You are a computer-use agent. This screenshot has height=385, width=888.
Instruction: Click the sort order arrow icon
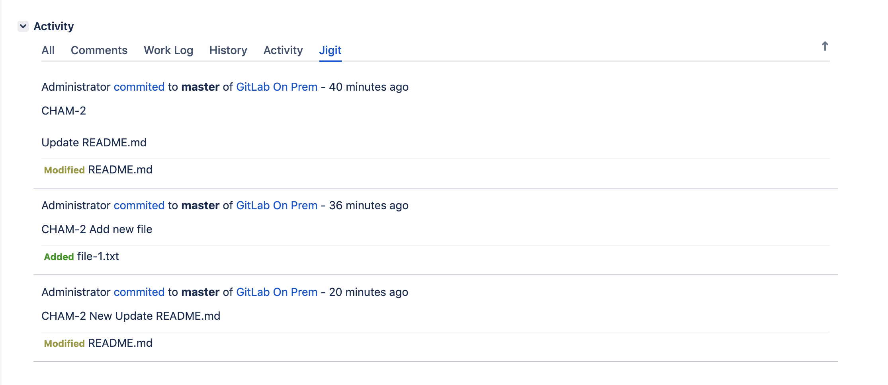pos(825,47)
